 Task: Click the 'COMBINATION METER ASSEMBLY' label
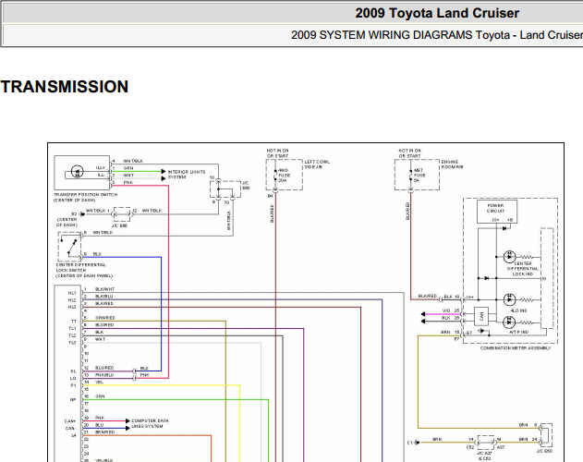(x=516, y=348)
